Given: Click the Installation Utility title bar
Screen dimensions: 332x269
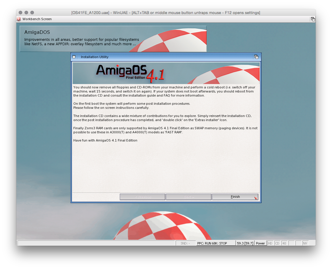Looking at the screenshot, I should coord(166,57).
